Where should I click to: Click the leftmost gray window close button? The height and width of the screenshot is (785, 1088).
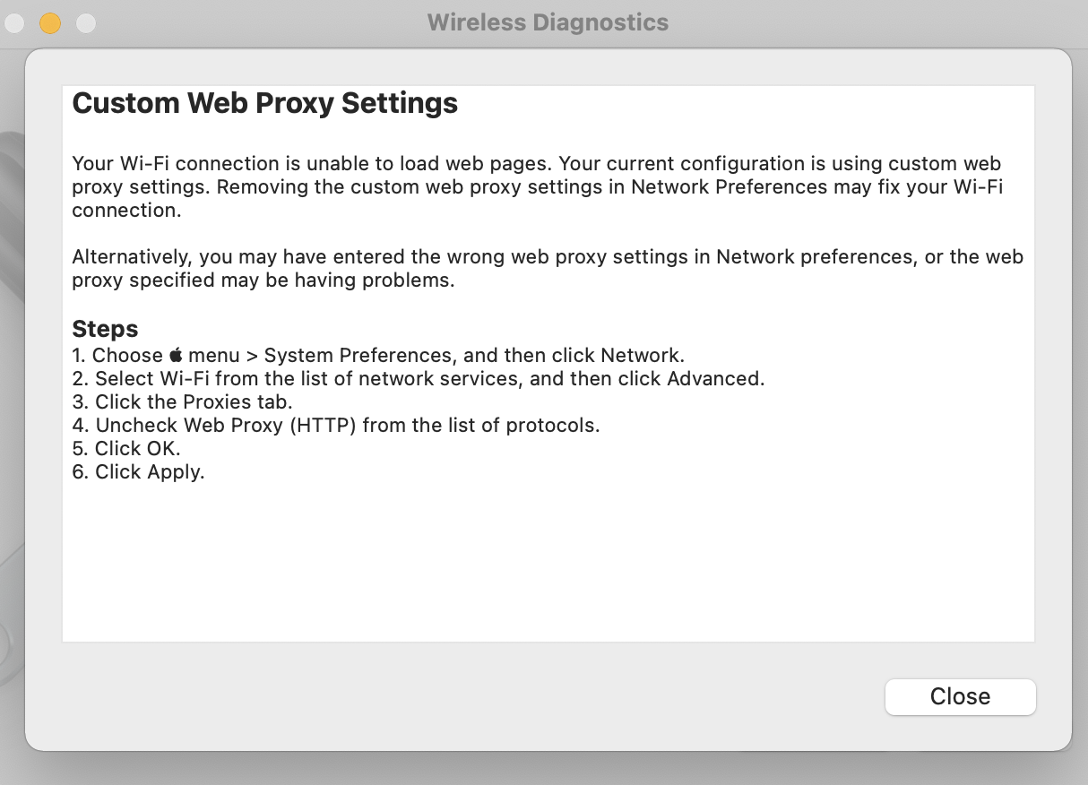(x=14, y=23)
